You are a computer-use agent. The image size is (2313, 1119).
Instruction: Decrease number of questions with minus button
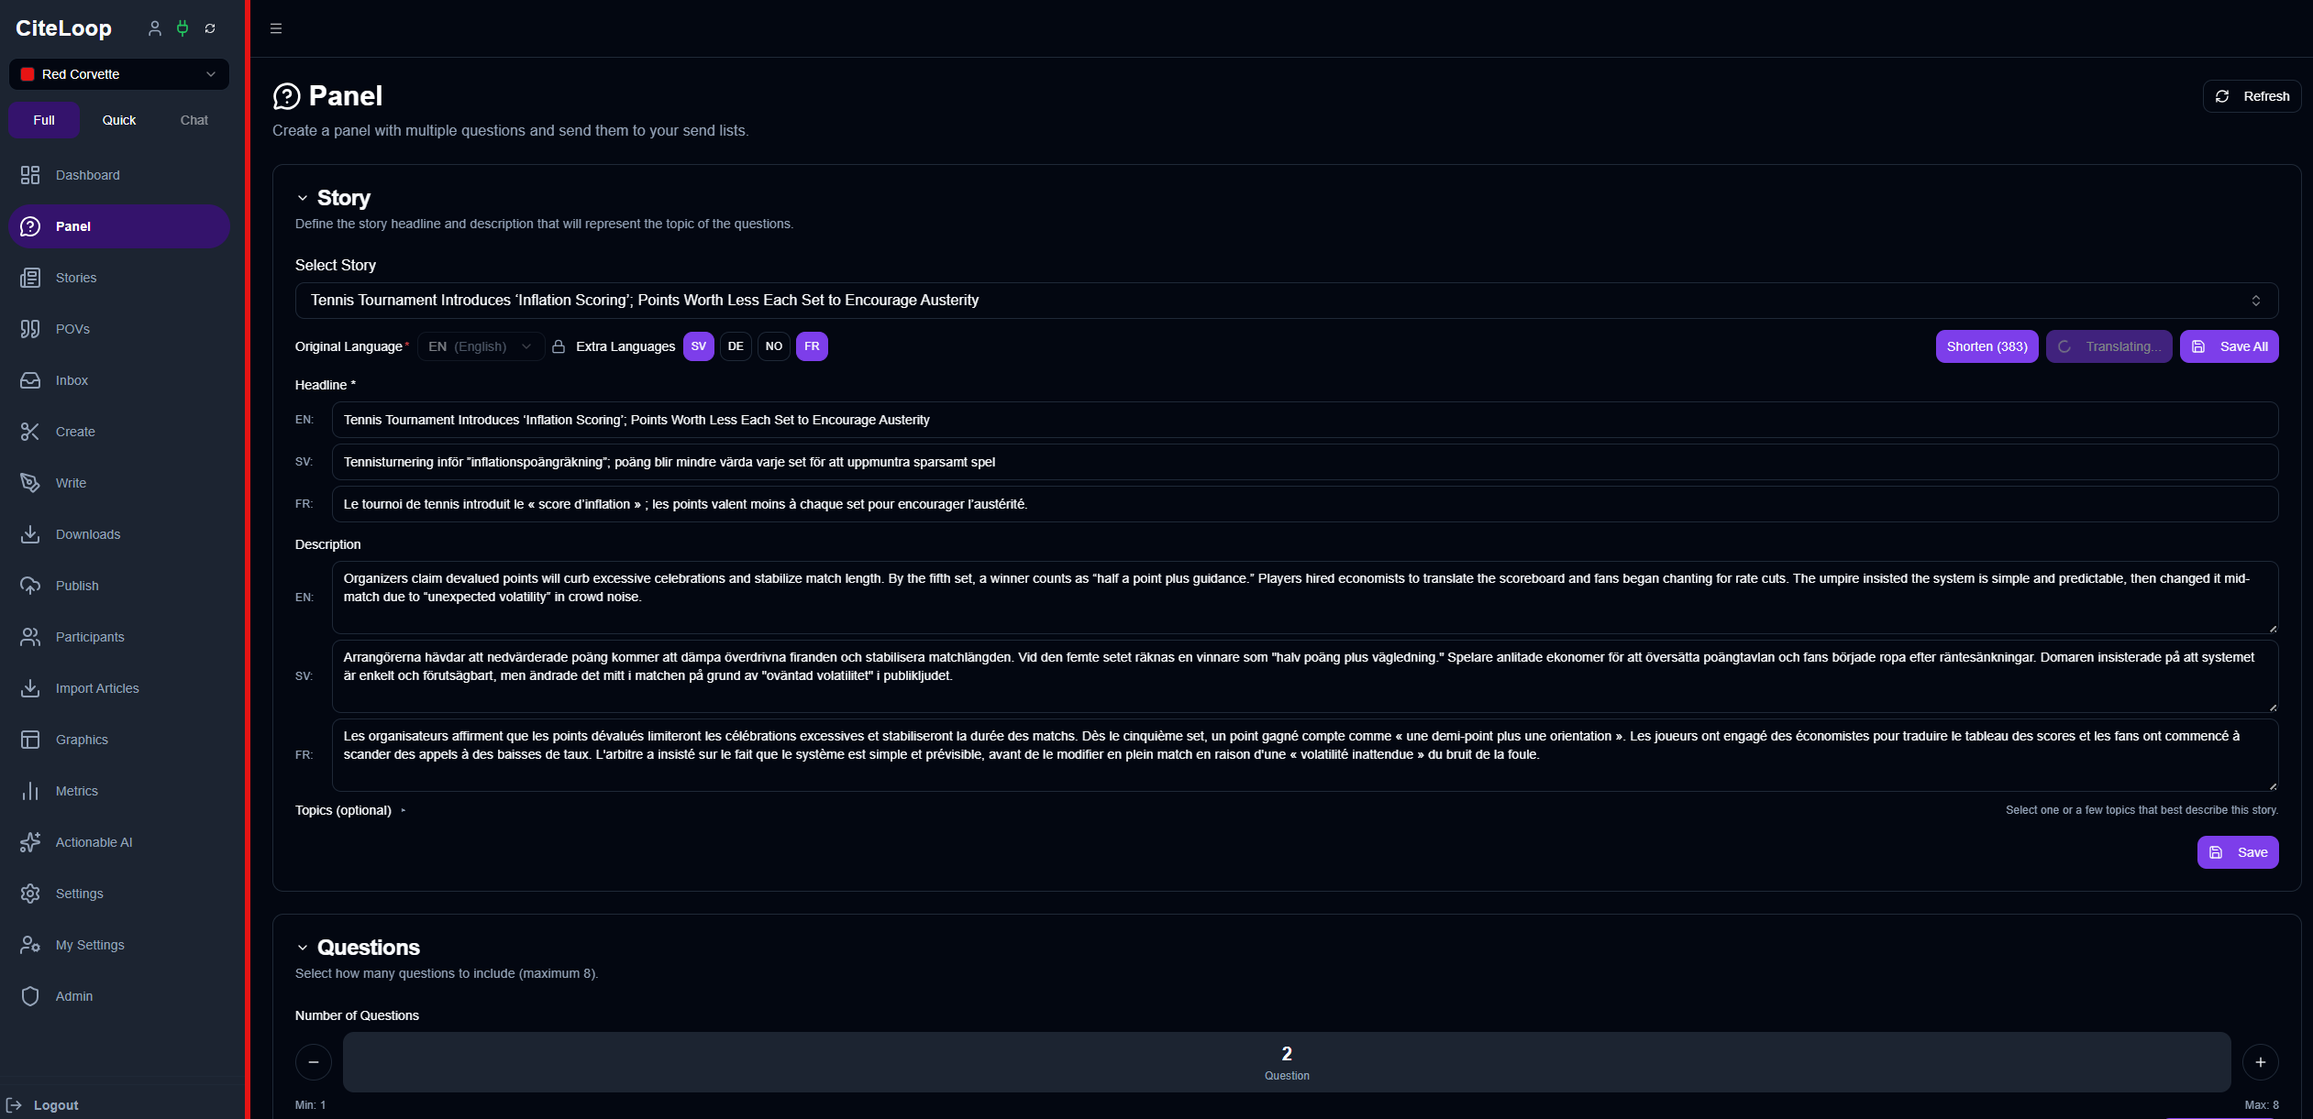click(314, 1062)
